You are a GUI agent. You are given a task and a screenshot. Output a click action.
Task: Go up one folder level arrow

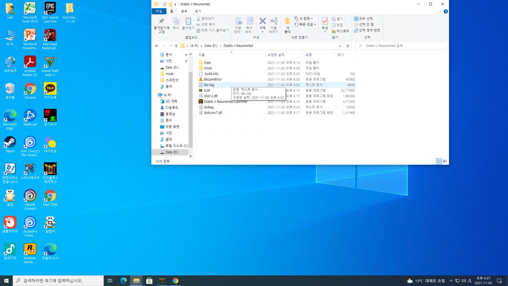click(176, 46)
